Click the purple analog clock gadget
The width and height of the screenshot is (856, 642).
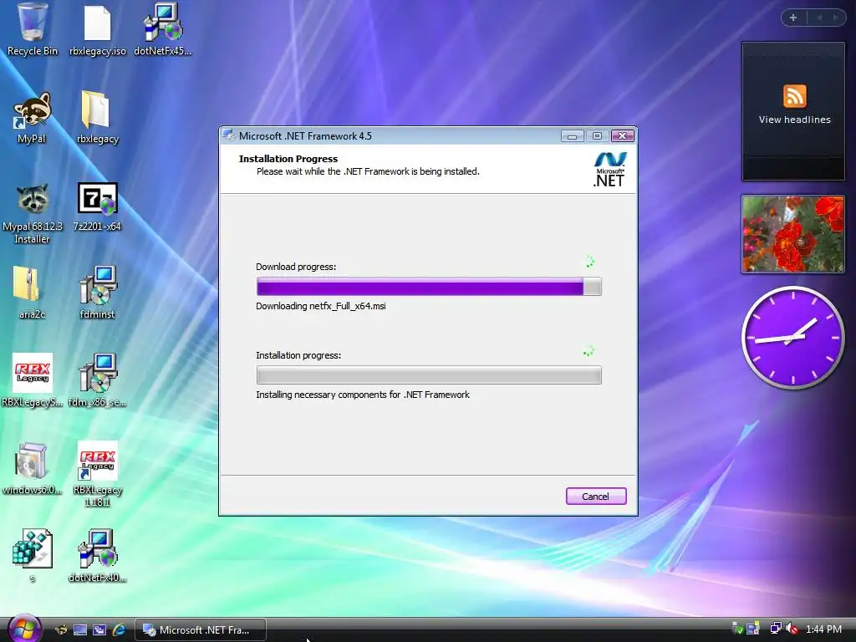click(792, 338)
